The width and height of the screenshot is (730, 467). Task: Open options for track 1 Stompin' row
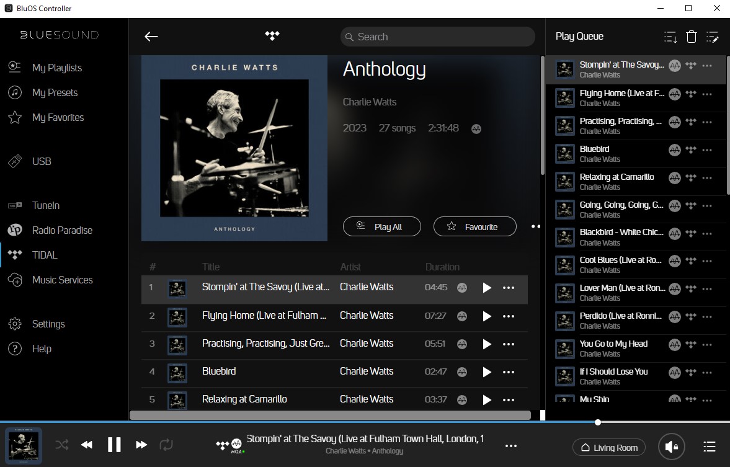click(x=509, y=288)
